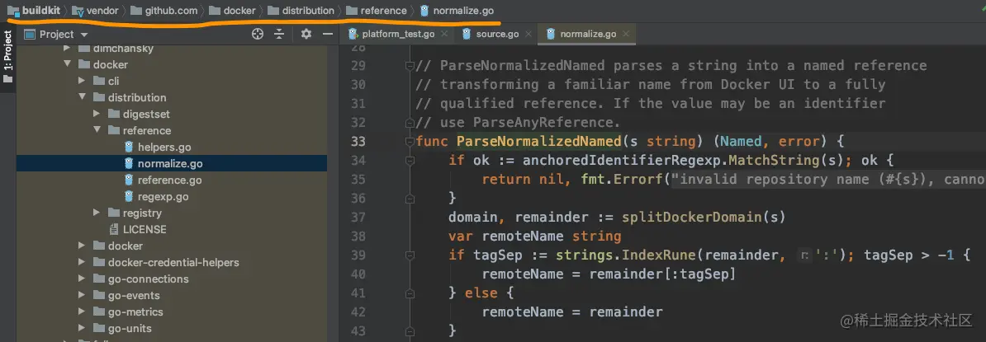986x342 pixels.
Task: Click the Go icon on normalize.go tab
Action: pyautogui.click(x=552, y=34)
